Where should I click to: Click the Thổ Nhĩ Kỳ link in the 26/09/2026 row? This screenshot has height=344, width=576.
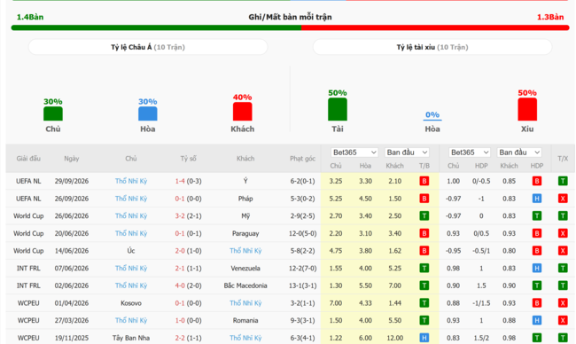pyautogui.click(x=131, y=199)
